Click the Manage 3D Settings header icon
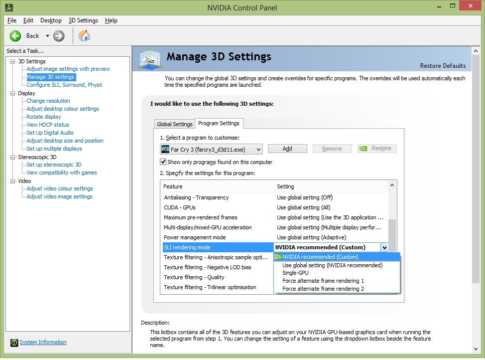This screenshot has height=360, width=485. [x=150, y=59]
